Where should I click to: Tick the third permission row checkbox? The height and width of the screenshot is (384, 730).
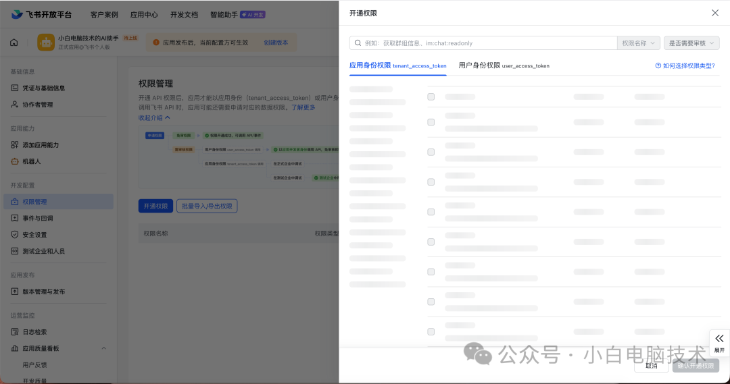pos(431,152)
